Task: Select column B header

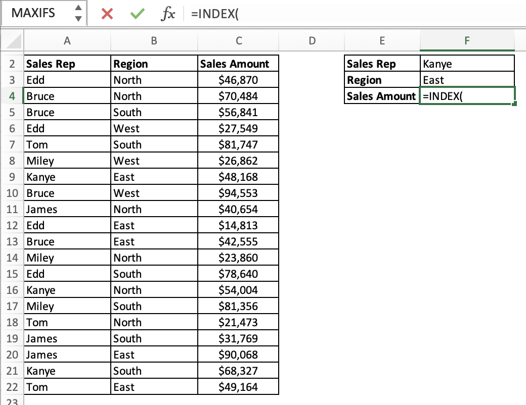Action: point(154,41)
